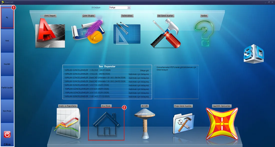Select the V.9.1.4.0 (17/12/2025) announcement text
The image size is (275, 147).
click(x=87, y=96)
